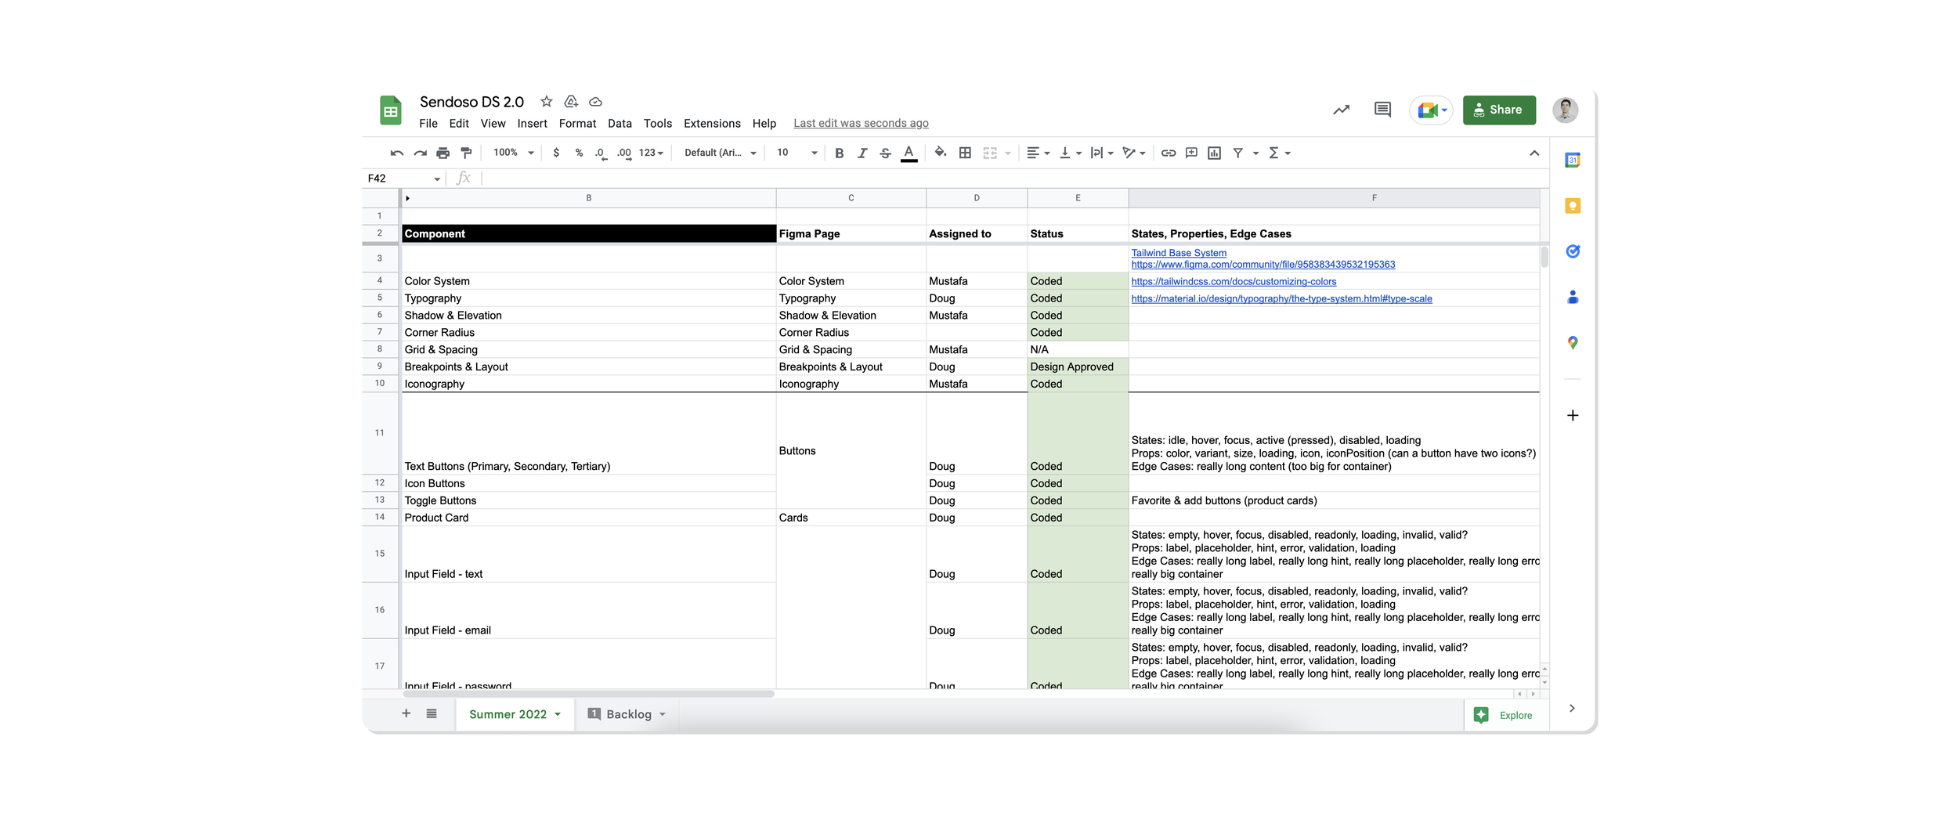Open the Google Keep side panel icon
Screen dimensions: 1958x816
point(1573,206)
